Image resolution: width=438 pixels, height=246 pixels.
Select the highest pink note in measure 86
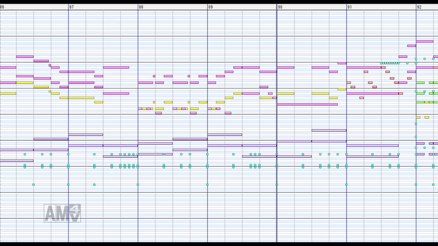click(x=25, y=56)
